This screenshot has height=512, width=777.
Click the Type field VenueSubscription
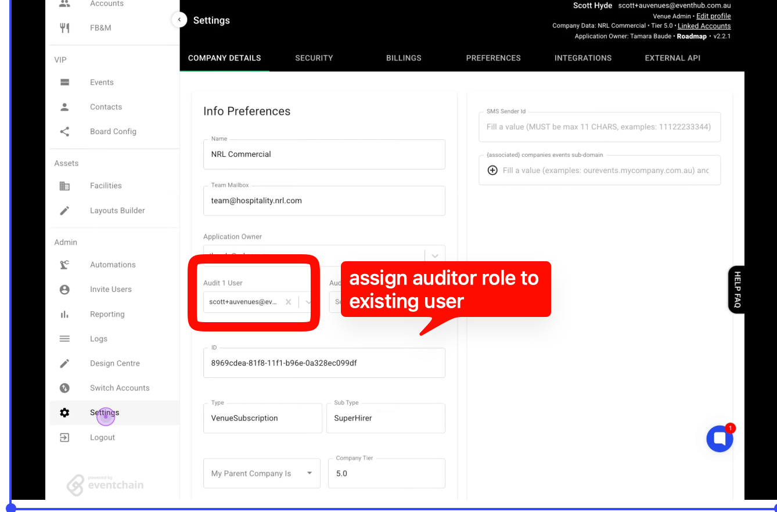pos(262,418)
